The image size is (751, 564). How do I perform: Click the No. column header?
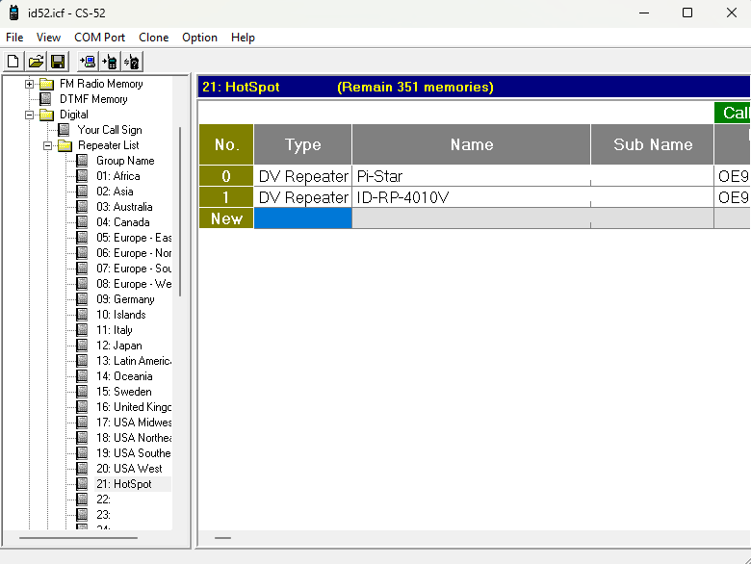pos(226,144)
